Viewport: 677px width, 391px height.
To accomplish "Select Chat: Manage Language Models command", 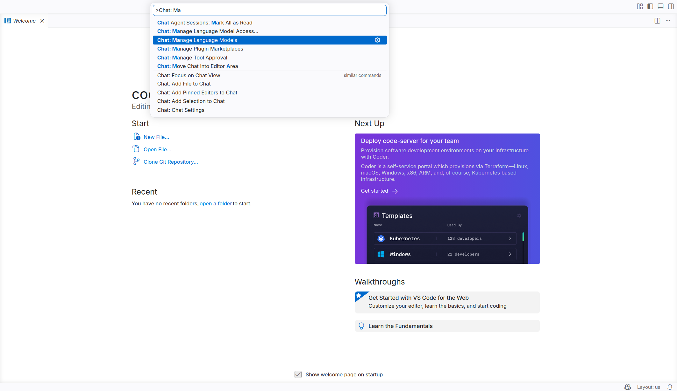I will 270,40.
